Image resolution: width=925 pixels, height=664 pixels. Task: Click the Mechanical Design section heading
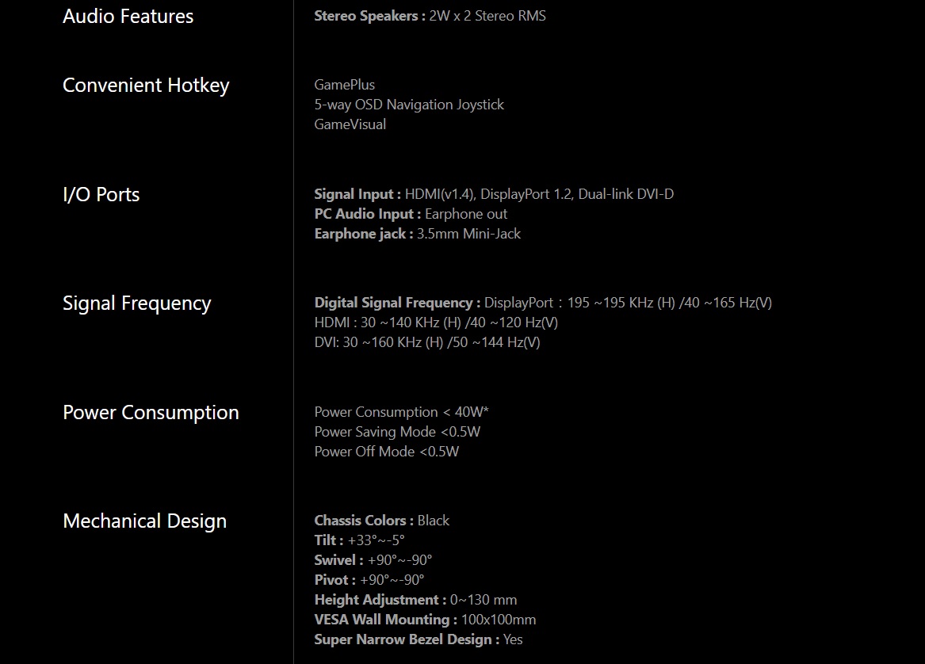coord(144,521)
